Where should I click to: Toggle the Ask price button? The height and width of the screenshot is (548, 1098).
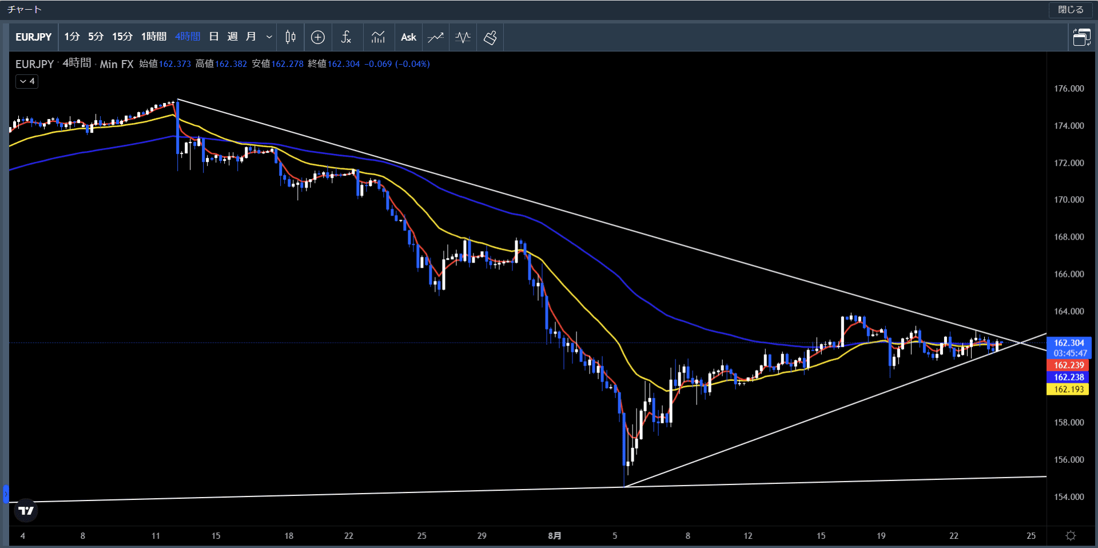408,37
